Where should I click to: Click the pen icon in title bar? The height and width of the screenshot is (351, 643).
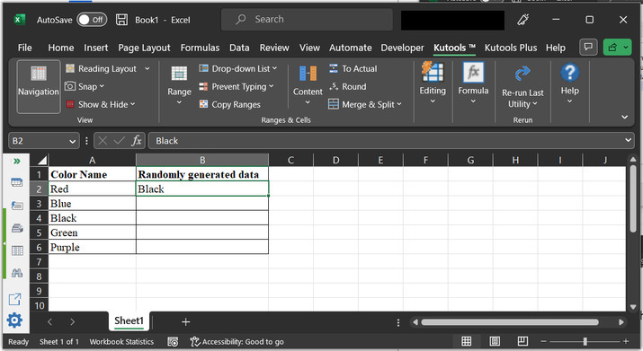522,19
